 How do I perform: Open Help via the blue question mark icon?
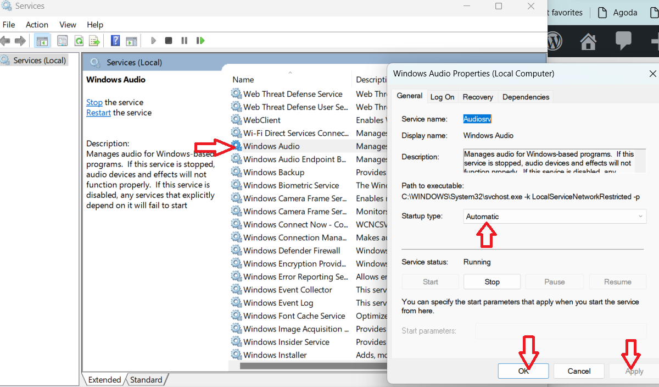pyautogui.click(x=115, y=41)
